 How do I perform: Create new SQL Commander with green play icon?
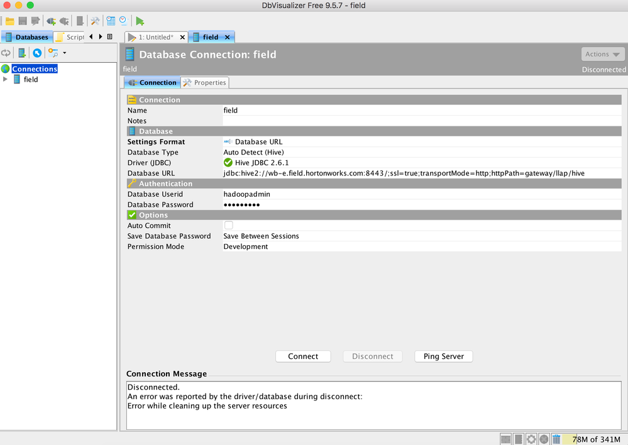[x=140, y=21]
